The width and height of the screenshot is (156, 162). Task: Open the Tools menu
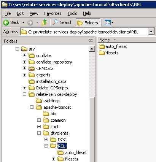72,13
